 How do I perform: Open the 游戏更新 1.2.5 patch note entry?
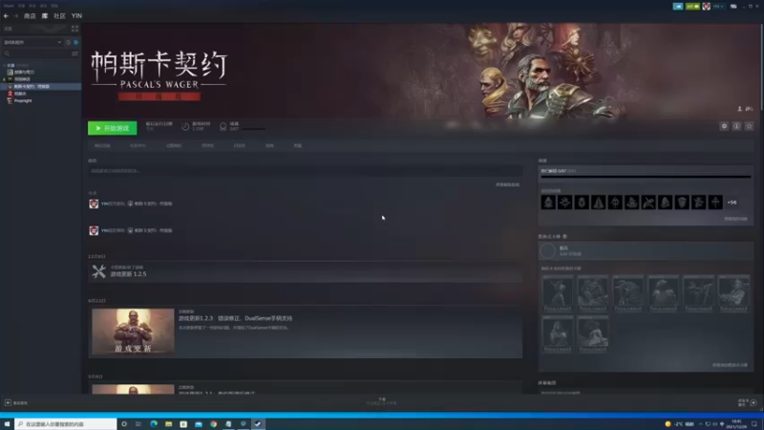[x=305, y=271]
